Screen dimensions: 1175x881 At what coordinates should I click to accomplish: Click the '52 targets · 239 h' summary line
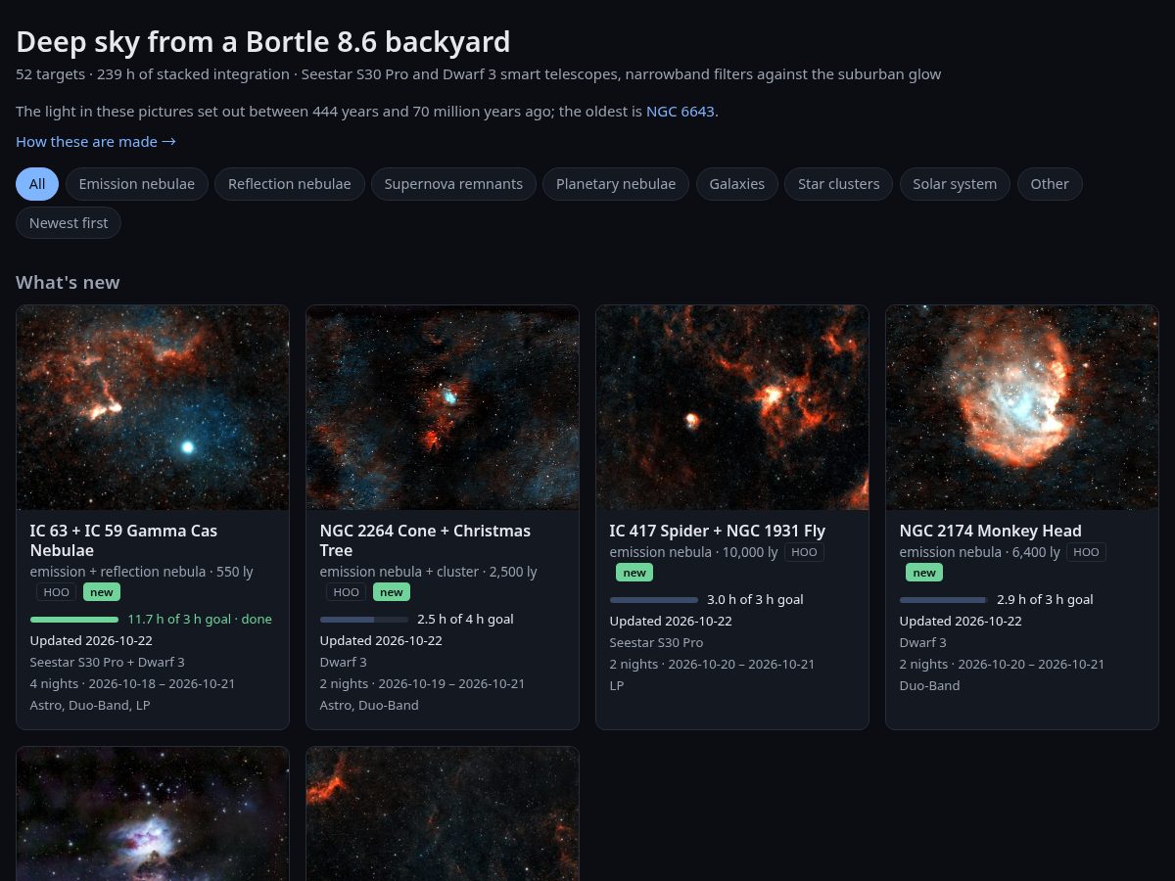(x=479, y=75)
